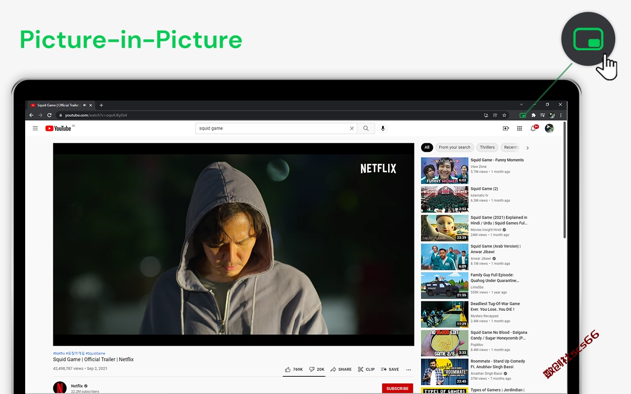Click the main video player
The image size is (631, 394).
pyautogui.click(x=234, y=244)
